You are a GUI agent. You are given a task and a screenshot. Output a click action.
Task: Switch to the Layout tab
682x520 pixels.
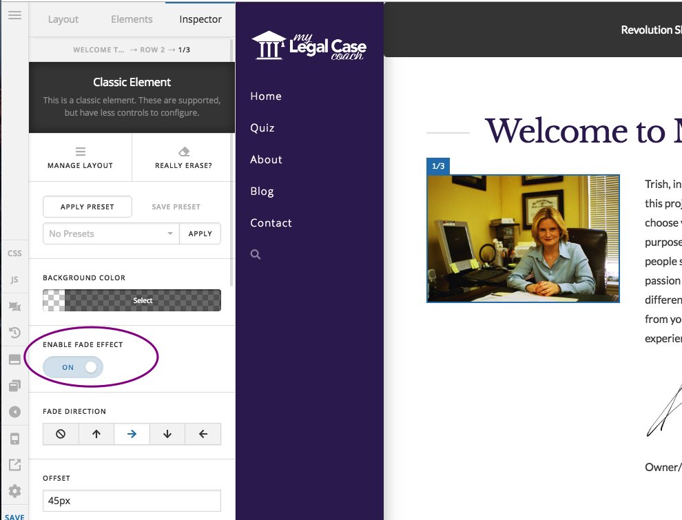[63, 19]
